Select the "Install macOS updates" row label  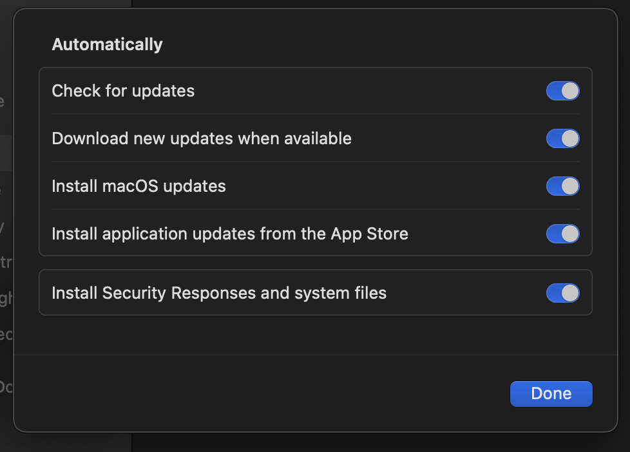coord(138,186)
